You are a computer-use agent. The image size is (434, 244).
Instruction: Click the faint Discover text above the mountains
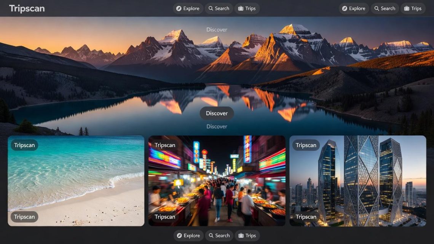pos(217,30)
